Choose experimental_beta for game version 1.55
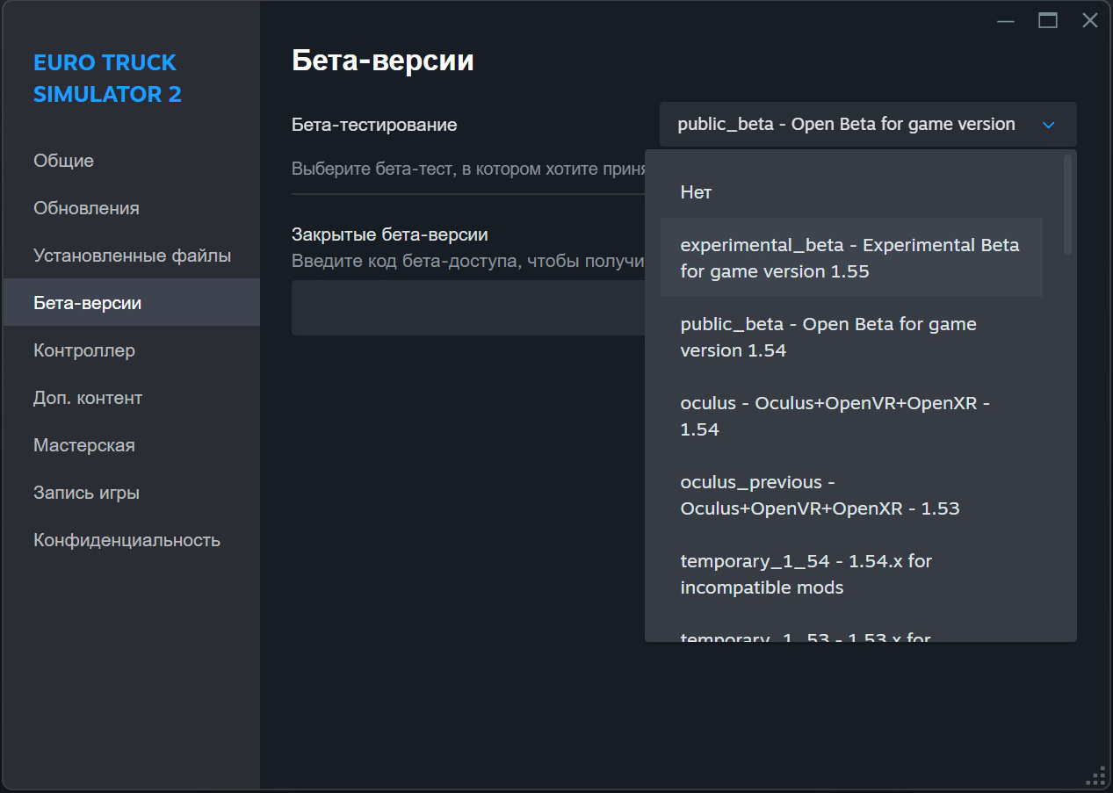Screen dimensions: 1113x793 point(851,257)
